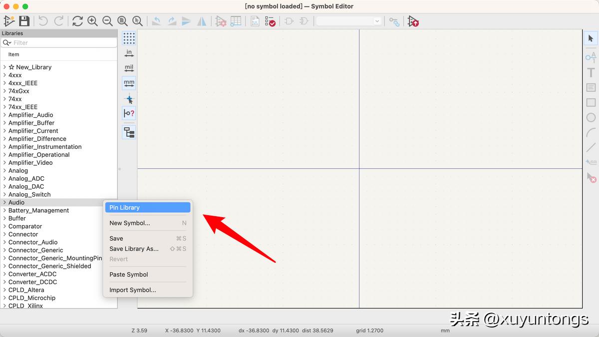Save all library changes via the save icon
Viewport: 599px width, 337px height.
pos(23,21)
